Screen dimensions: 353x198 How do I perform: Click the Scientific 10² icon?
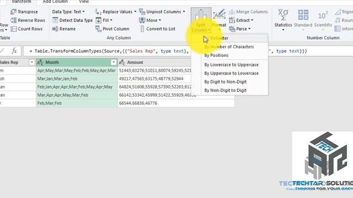323,15
